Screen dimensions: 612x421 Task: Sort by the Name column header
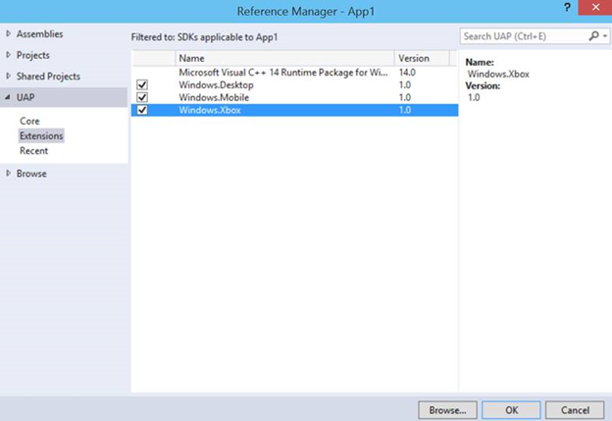[x=285, y=58]
